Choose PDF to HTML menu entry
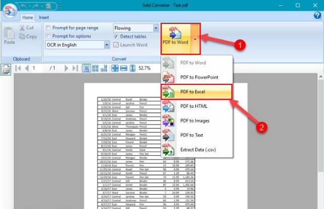This screenshot has height=209, width=324. tap(197, 106)
